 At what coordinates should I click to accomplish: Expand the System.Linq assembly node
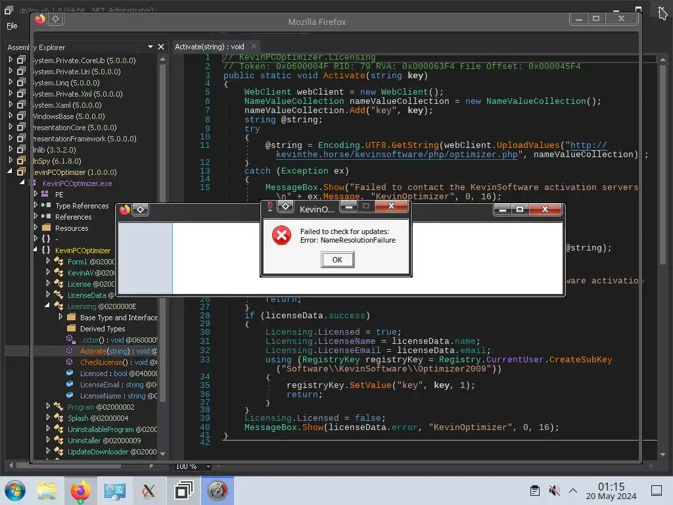coord(11,82)
